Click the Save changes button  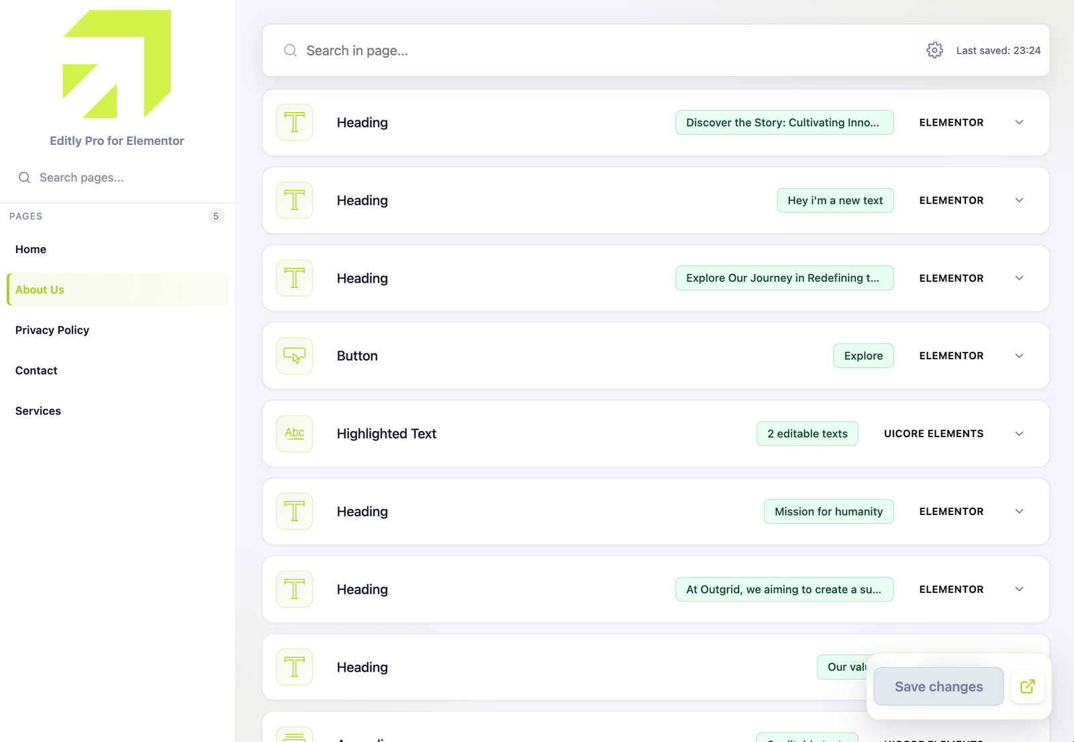(938, 686)
